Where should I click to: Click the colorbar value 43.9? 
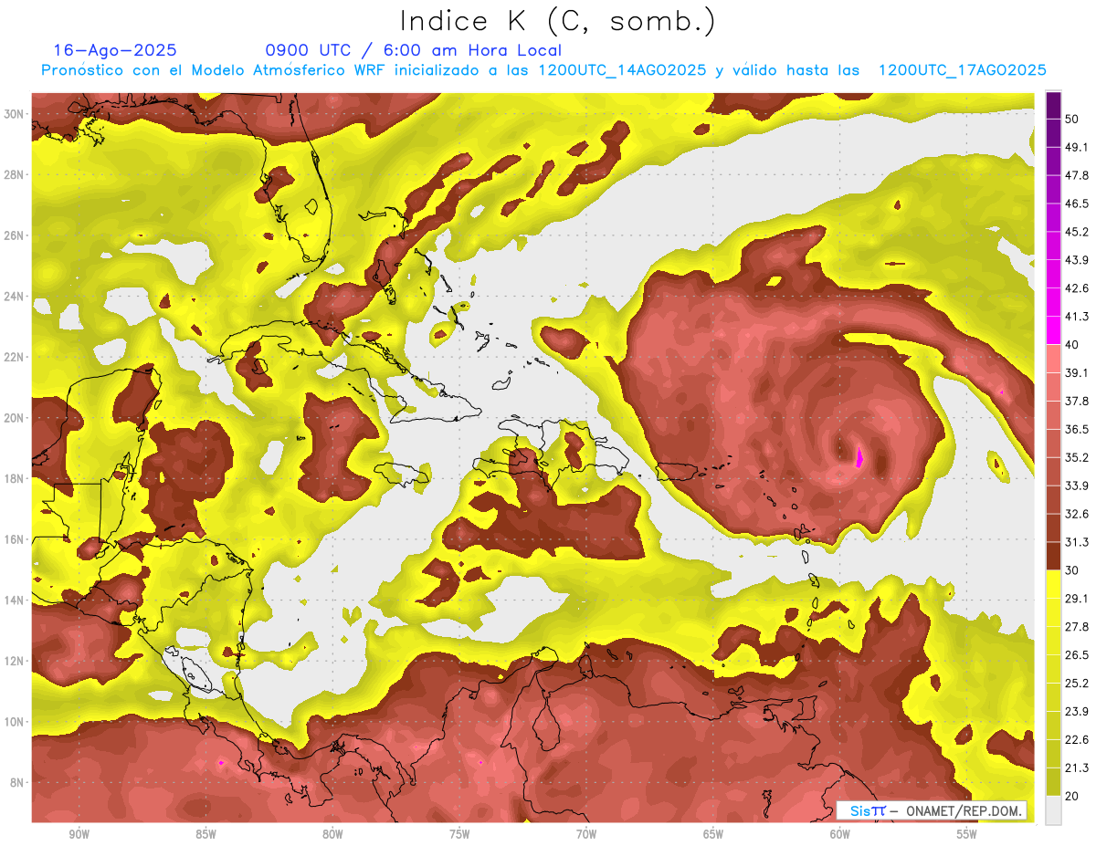(1077, 260)
